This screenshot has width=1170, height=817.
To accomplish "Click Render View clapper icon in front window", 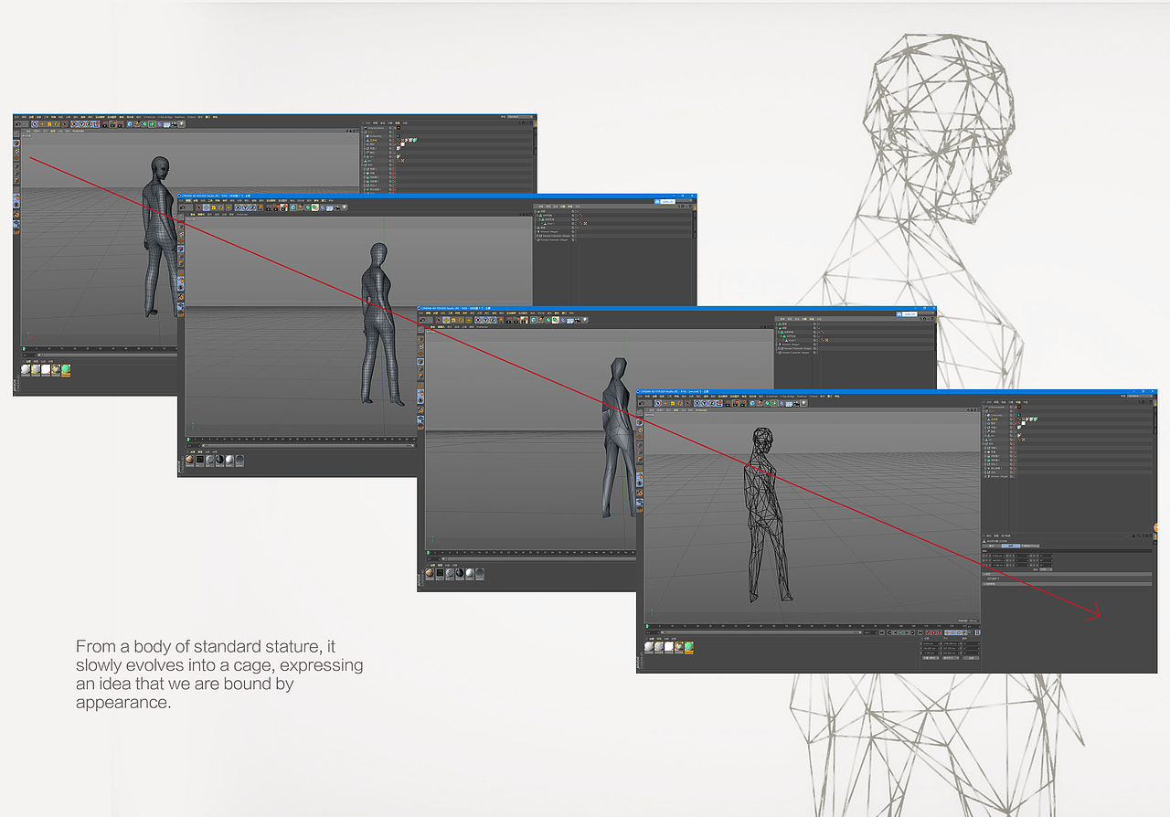I will (x=728, y=403).
